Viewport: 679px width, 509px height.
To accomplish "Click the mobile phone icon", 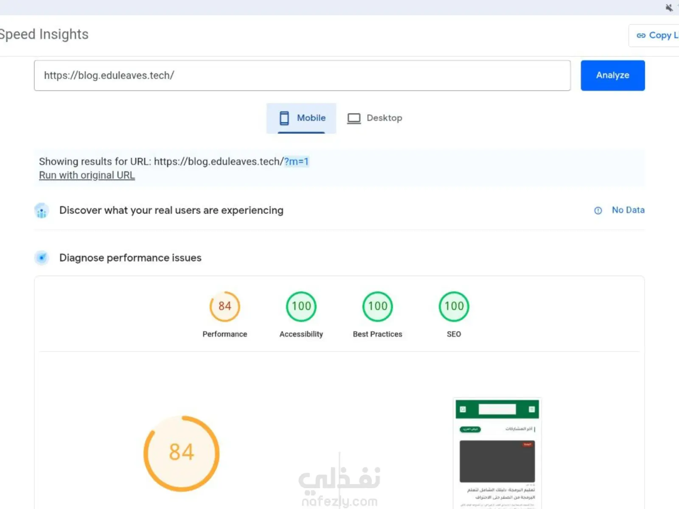I will pyautogui.click(x=284, y=118).
